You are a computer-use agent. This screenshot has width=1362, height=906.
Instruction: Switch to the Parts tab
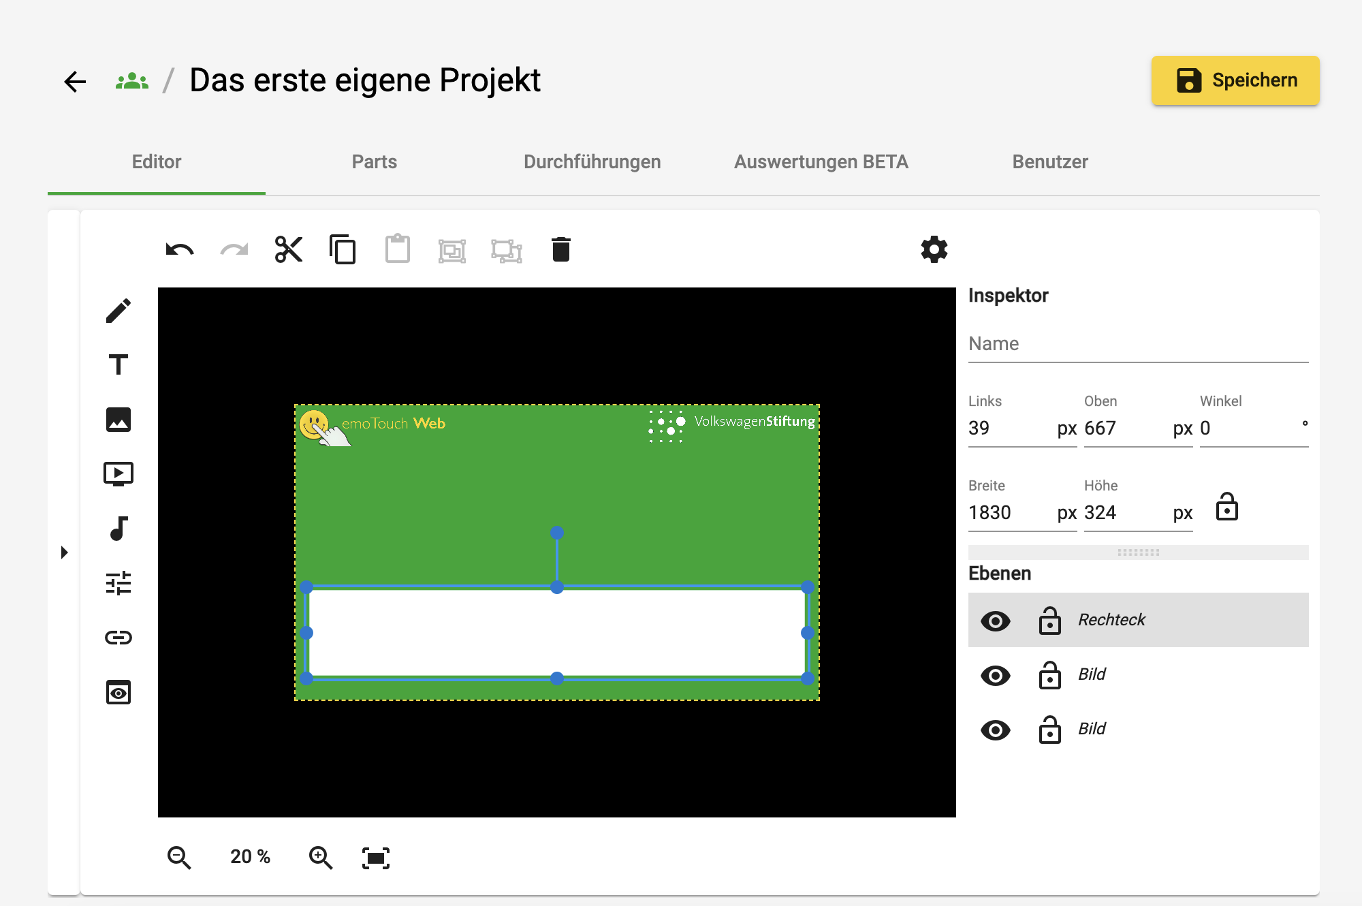pyautogui.click(x=375, y=162)
